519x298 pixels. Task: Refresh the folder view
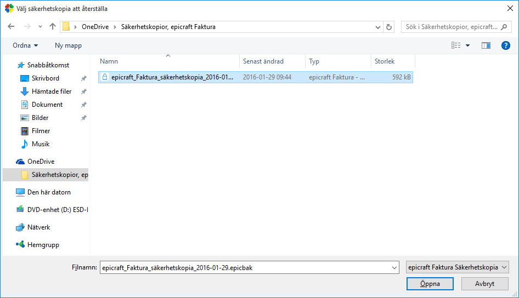click(x=389, y=27)
